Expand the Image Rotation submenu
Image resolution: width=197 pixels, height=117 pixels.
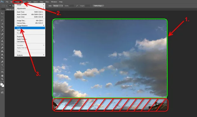pyautogui.click(x=30, y=26)
